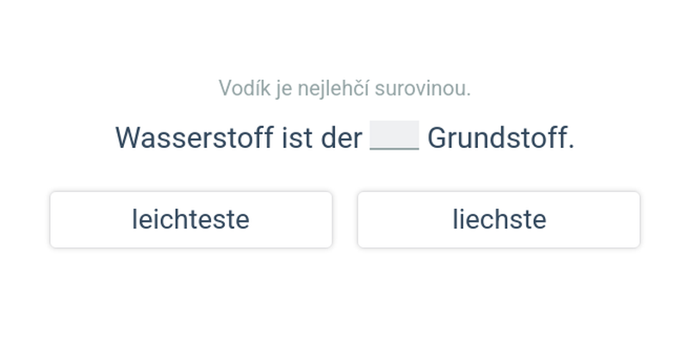Click the word "Wasserstoff"
The height and width of the screenshot is (344, 689).
tap(194, 138)
